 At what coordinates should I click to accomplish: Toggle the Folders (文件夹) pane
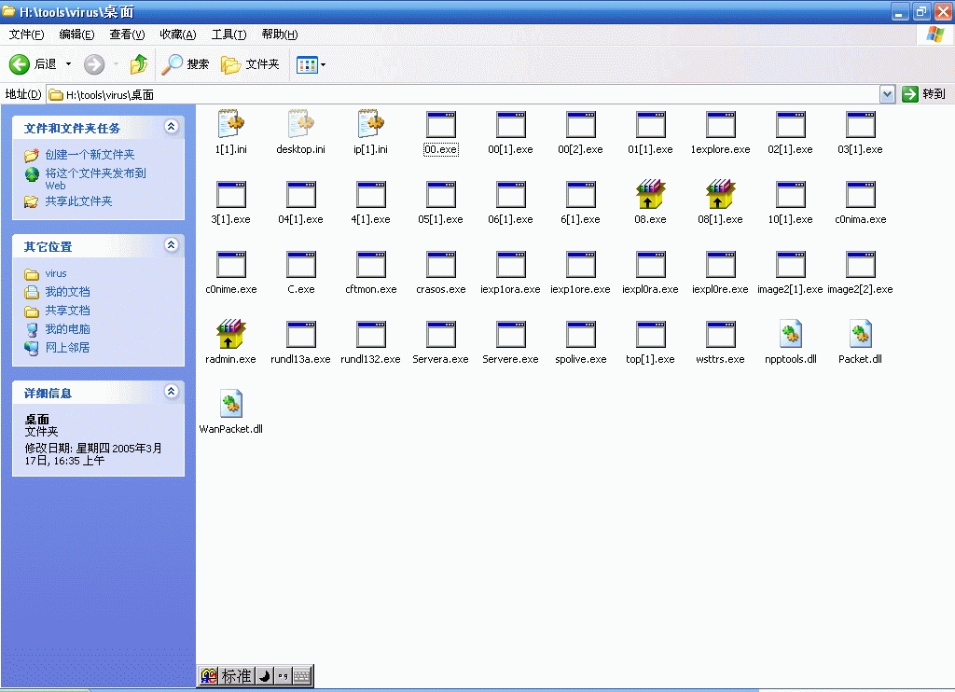pos(250,64)
